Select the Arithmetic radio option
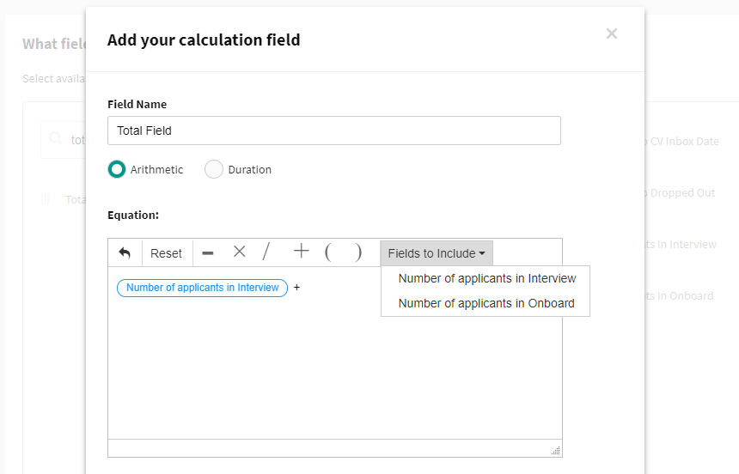The width and height of the screenshot is (739, 474). (116, 169)
